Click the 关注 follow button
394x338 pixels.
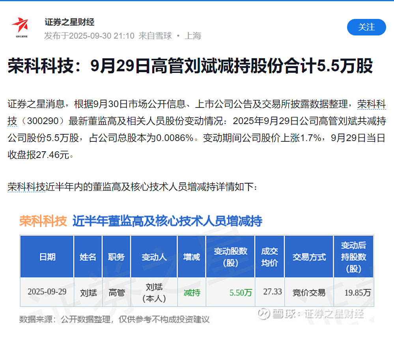pos(366,27)
